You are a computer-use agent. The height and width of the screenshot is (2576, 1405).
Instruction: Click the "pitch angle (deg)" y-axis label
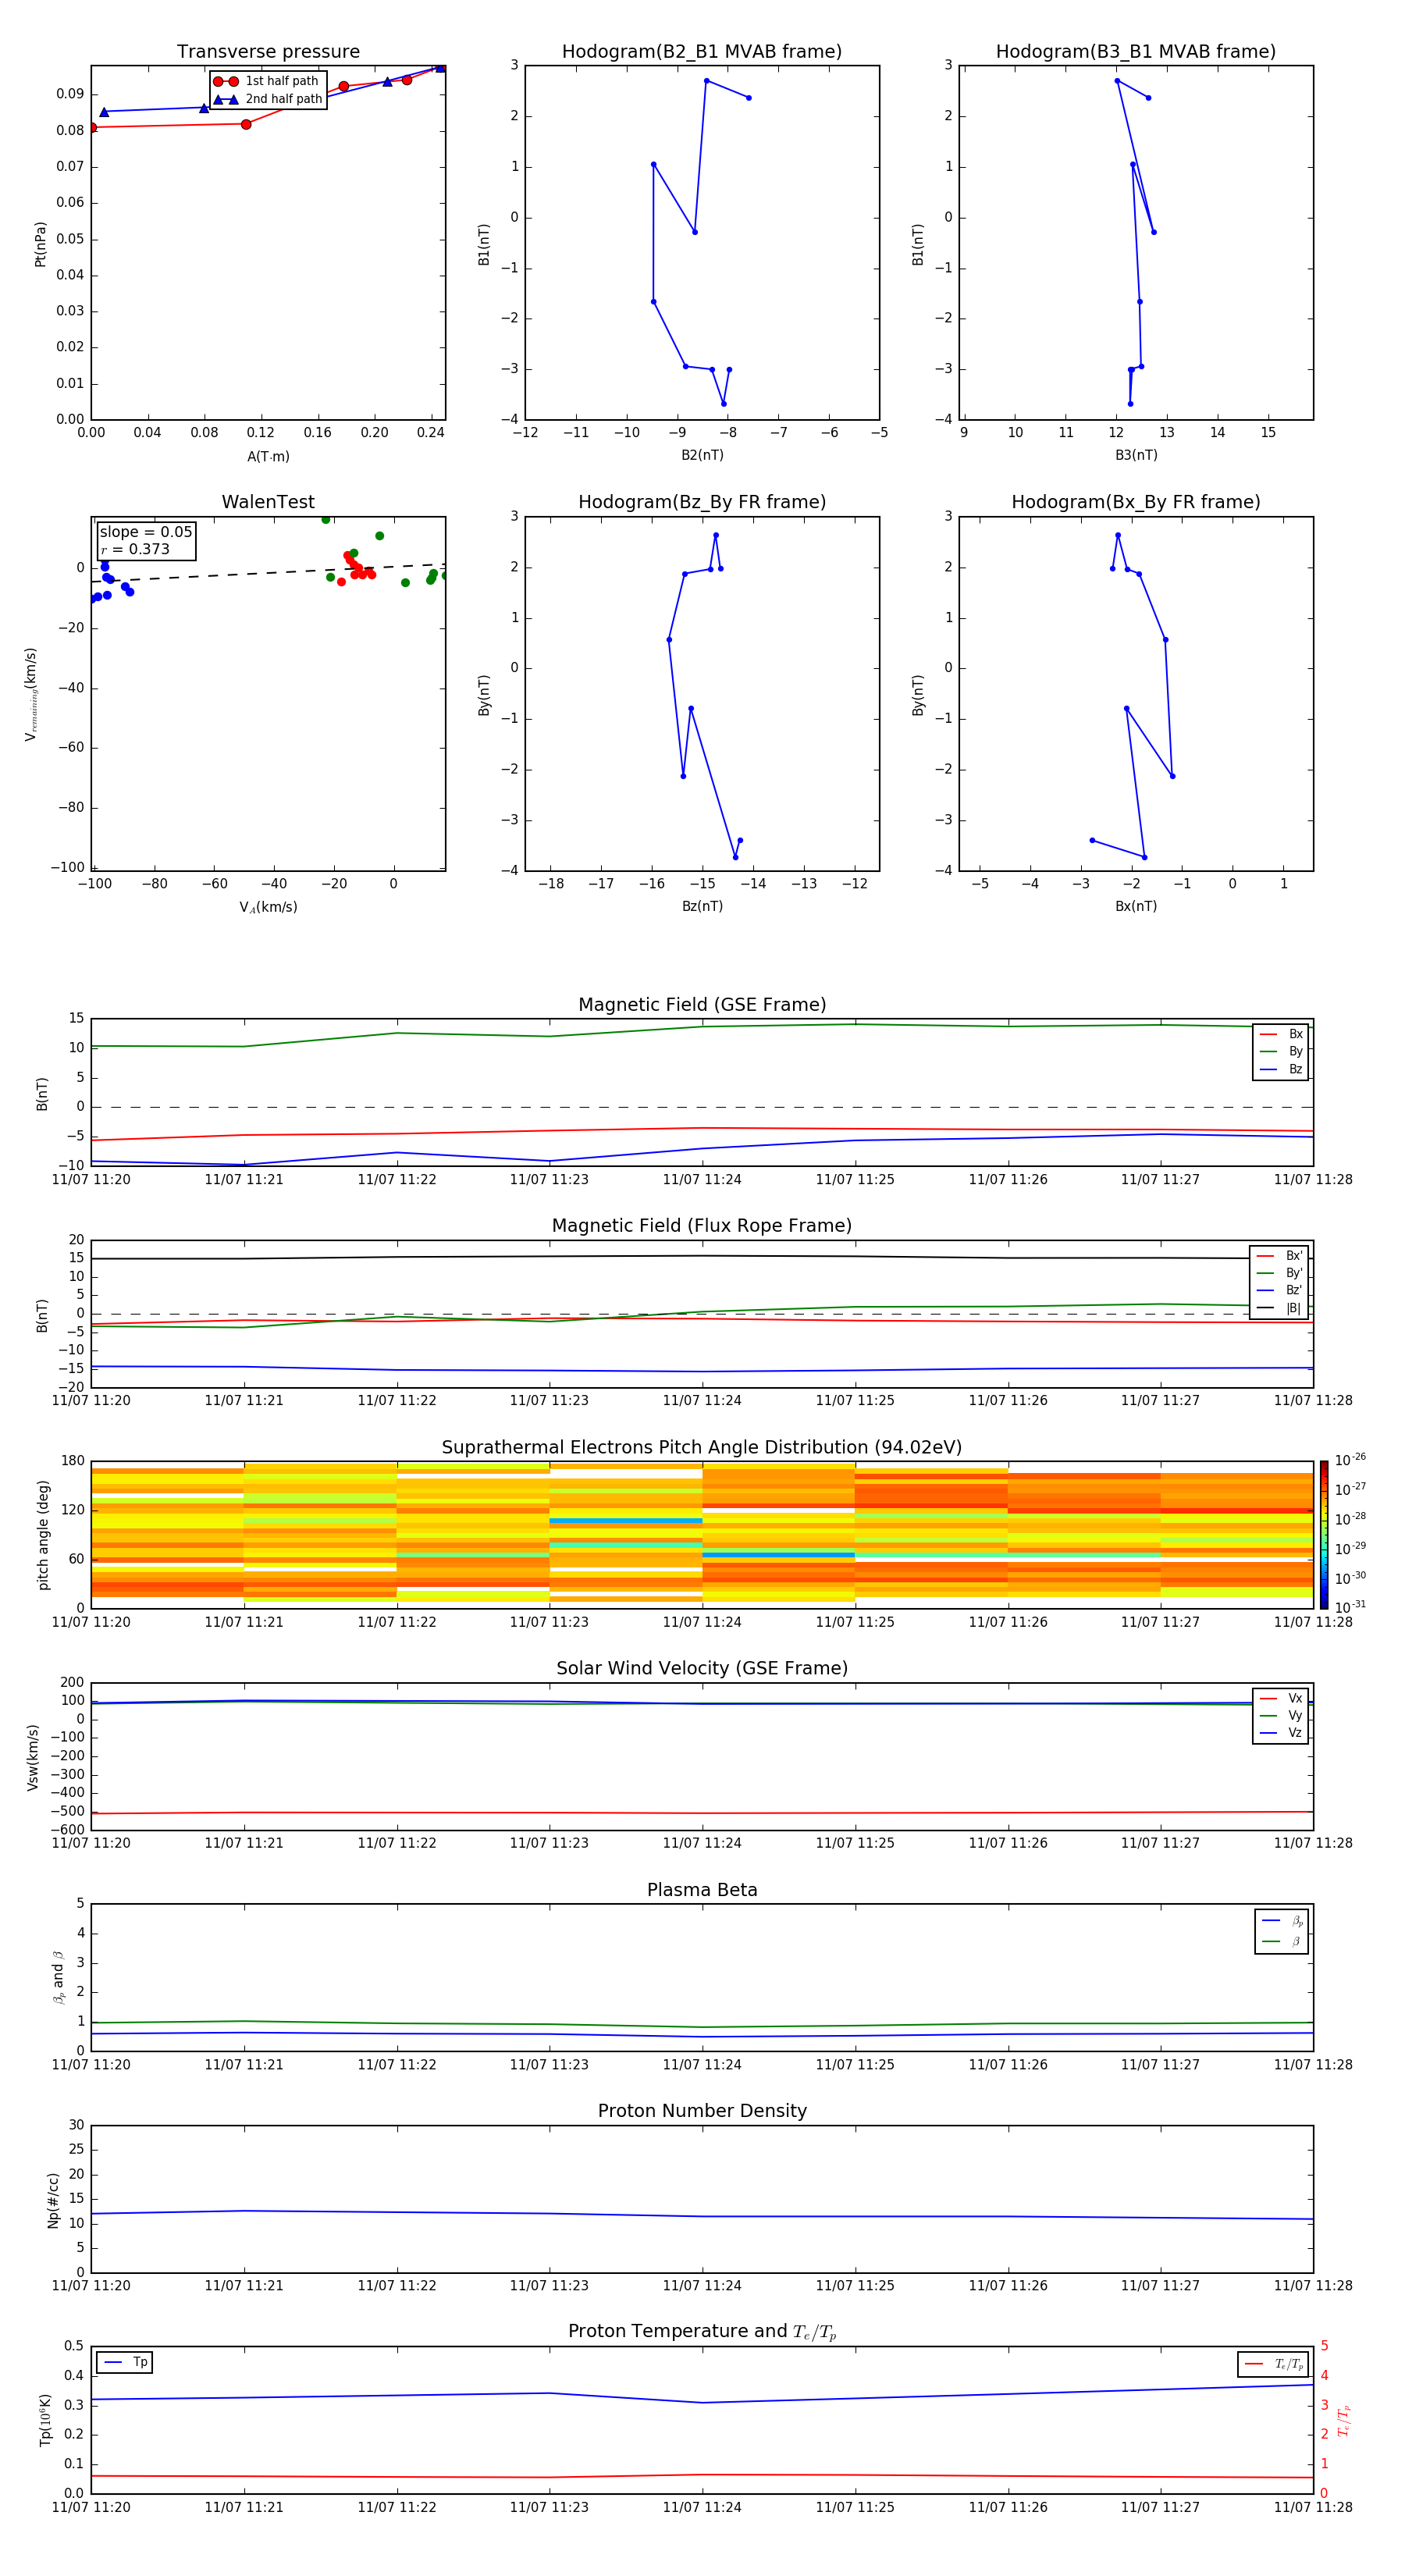43,1535
